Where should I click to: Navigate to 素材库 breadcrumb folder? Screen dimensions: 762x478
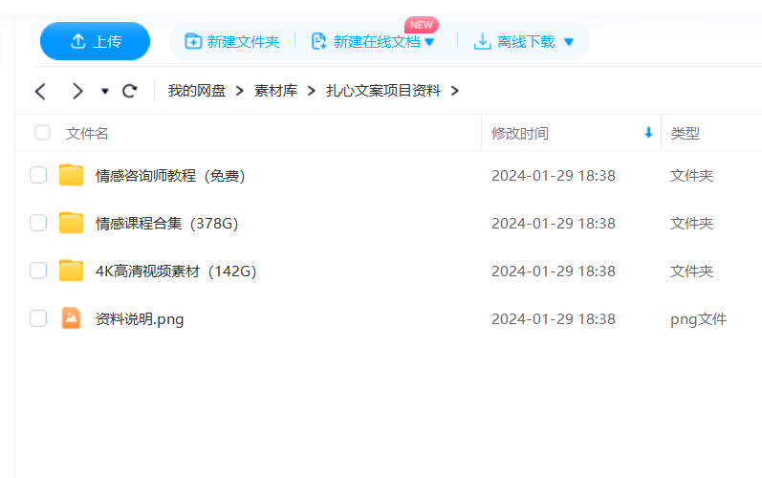coord(275,91)
